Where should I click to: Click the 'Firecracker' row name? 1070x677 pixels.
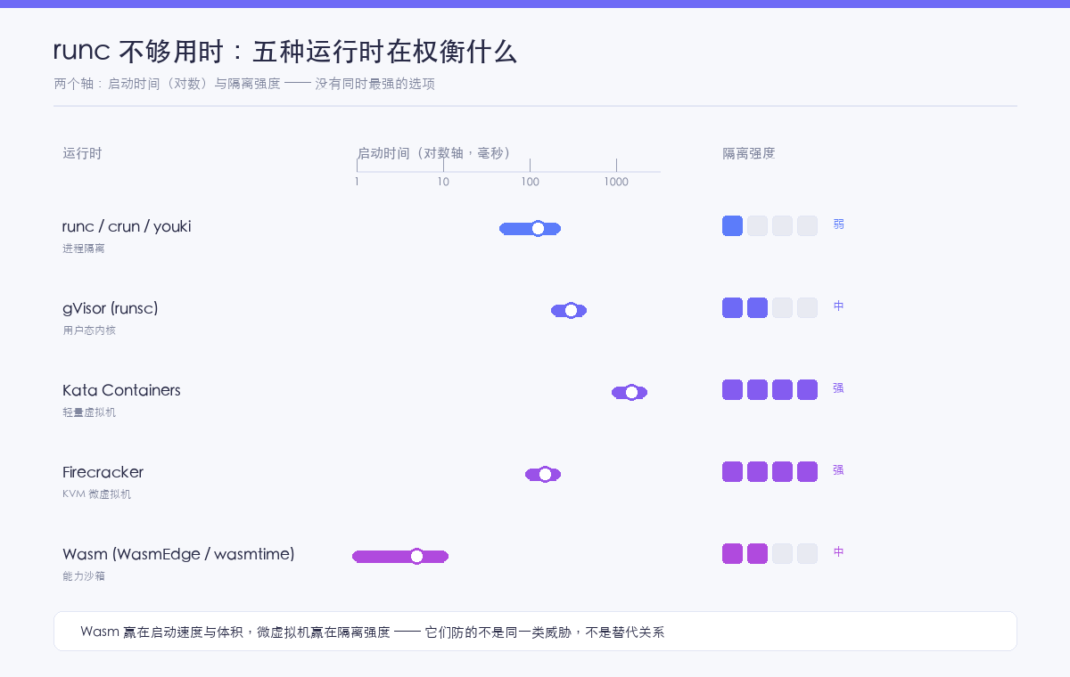103,472
